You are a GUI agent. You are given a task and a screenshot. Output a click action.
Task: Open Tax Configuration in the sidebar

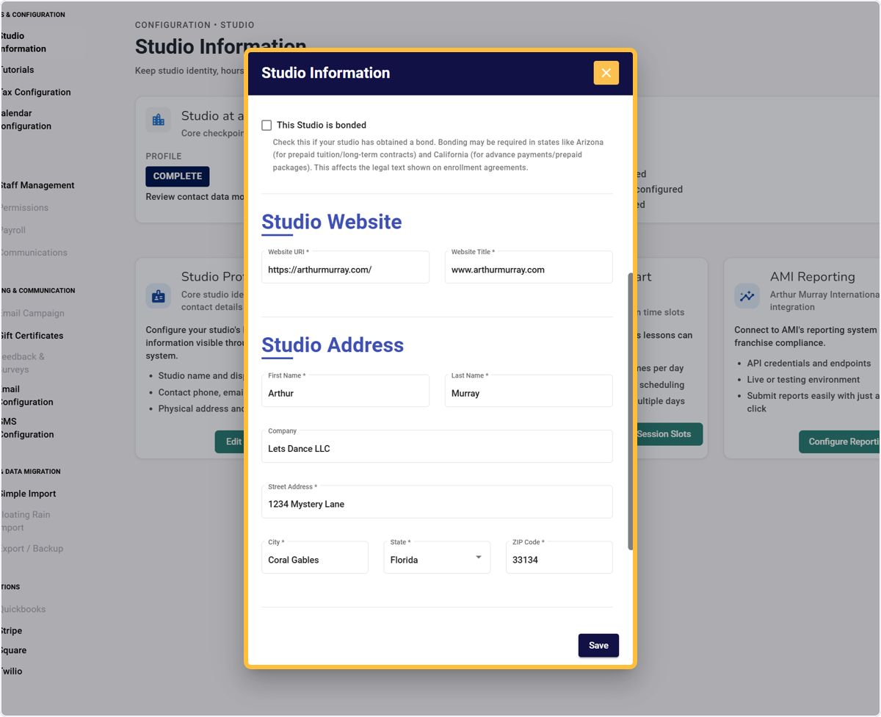pos(35,93)
